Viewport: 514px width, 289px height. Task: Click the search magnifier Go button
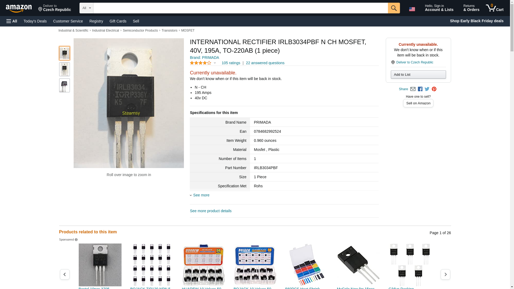394,8
